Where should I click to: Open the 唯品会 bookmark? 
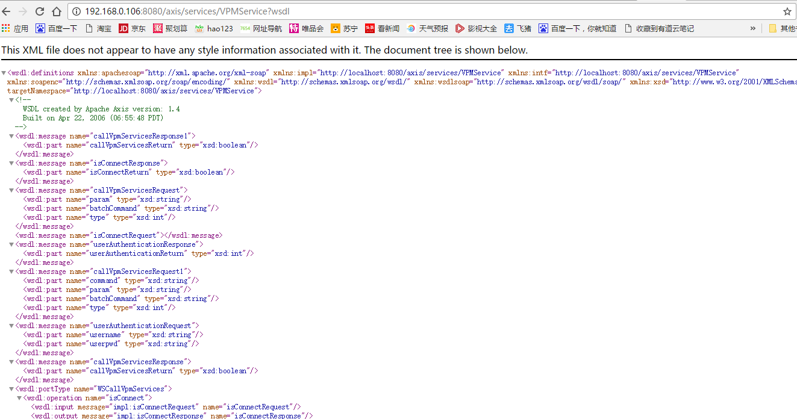[x=307, y=28]
